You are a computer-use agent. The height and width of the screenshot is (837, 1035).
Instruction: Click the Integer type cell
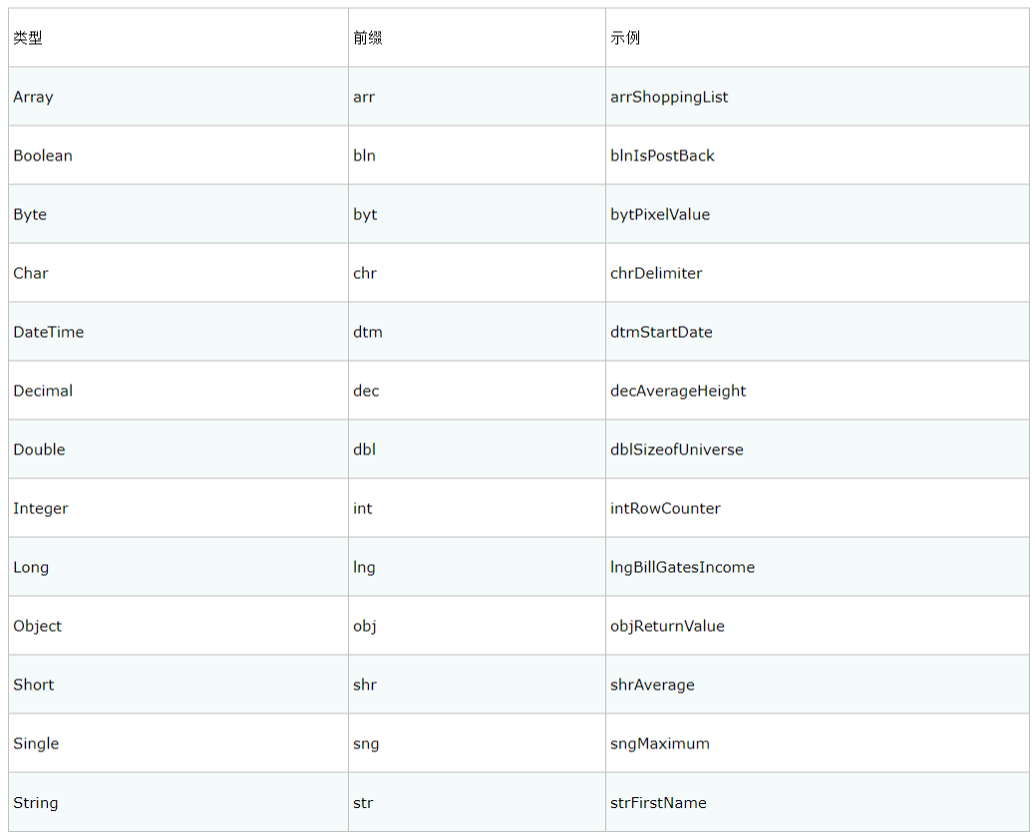pyautogui.click(x=41, y=508)
